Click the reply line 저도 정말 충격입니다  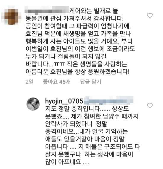[78, 109]
